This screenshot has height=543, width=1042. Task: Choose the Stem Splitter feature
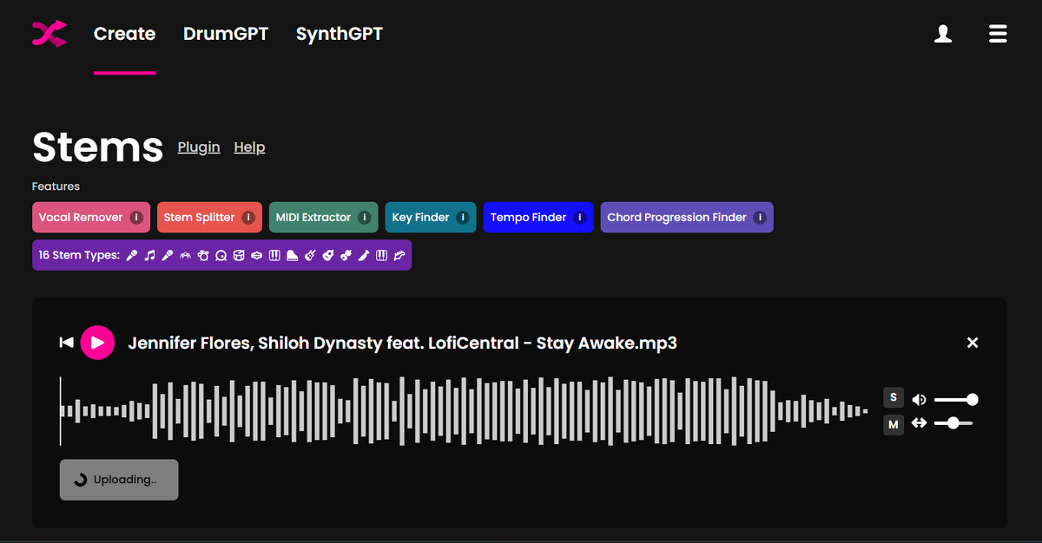coord(209,218)
